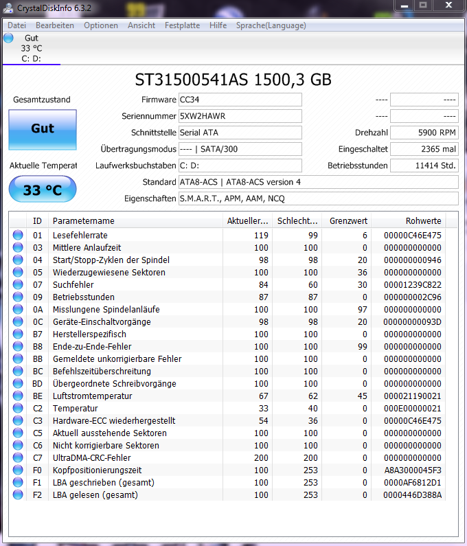
Task: Click the status orb for Luftstromtemperatur
Action: click(x=18, y=396)
